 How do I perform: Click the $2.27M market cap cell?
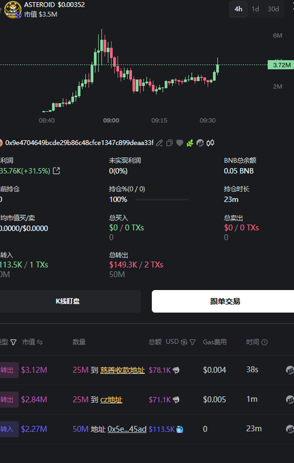pyautogui.click(x=34, y=429)
